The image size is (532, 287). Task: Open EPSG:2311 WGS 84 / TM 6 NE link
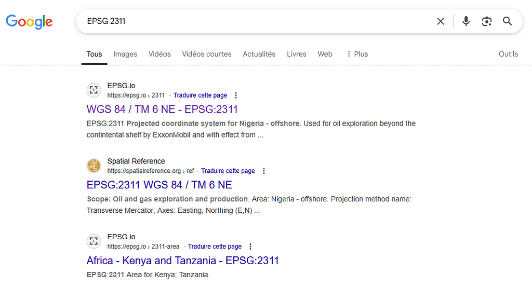[x=159, y=185]
